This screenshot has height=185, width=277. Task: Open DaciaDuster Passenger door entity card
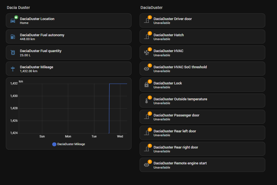coord(202,117)
